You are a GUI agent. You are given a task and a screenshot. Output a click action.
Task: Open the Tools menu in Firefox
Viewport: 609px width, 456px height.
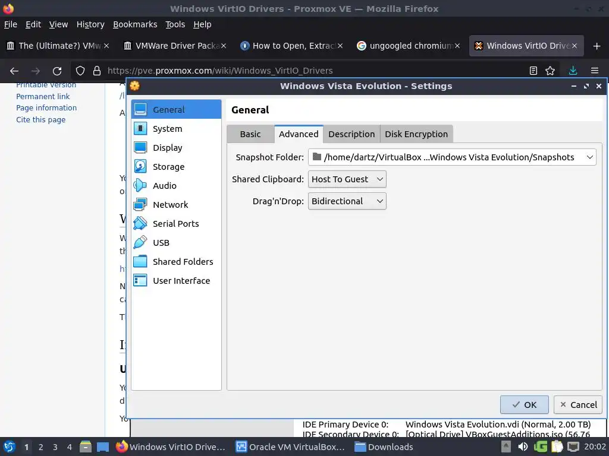(175, 24)
